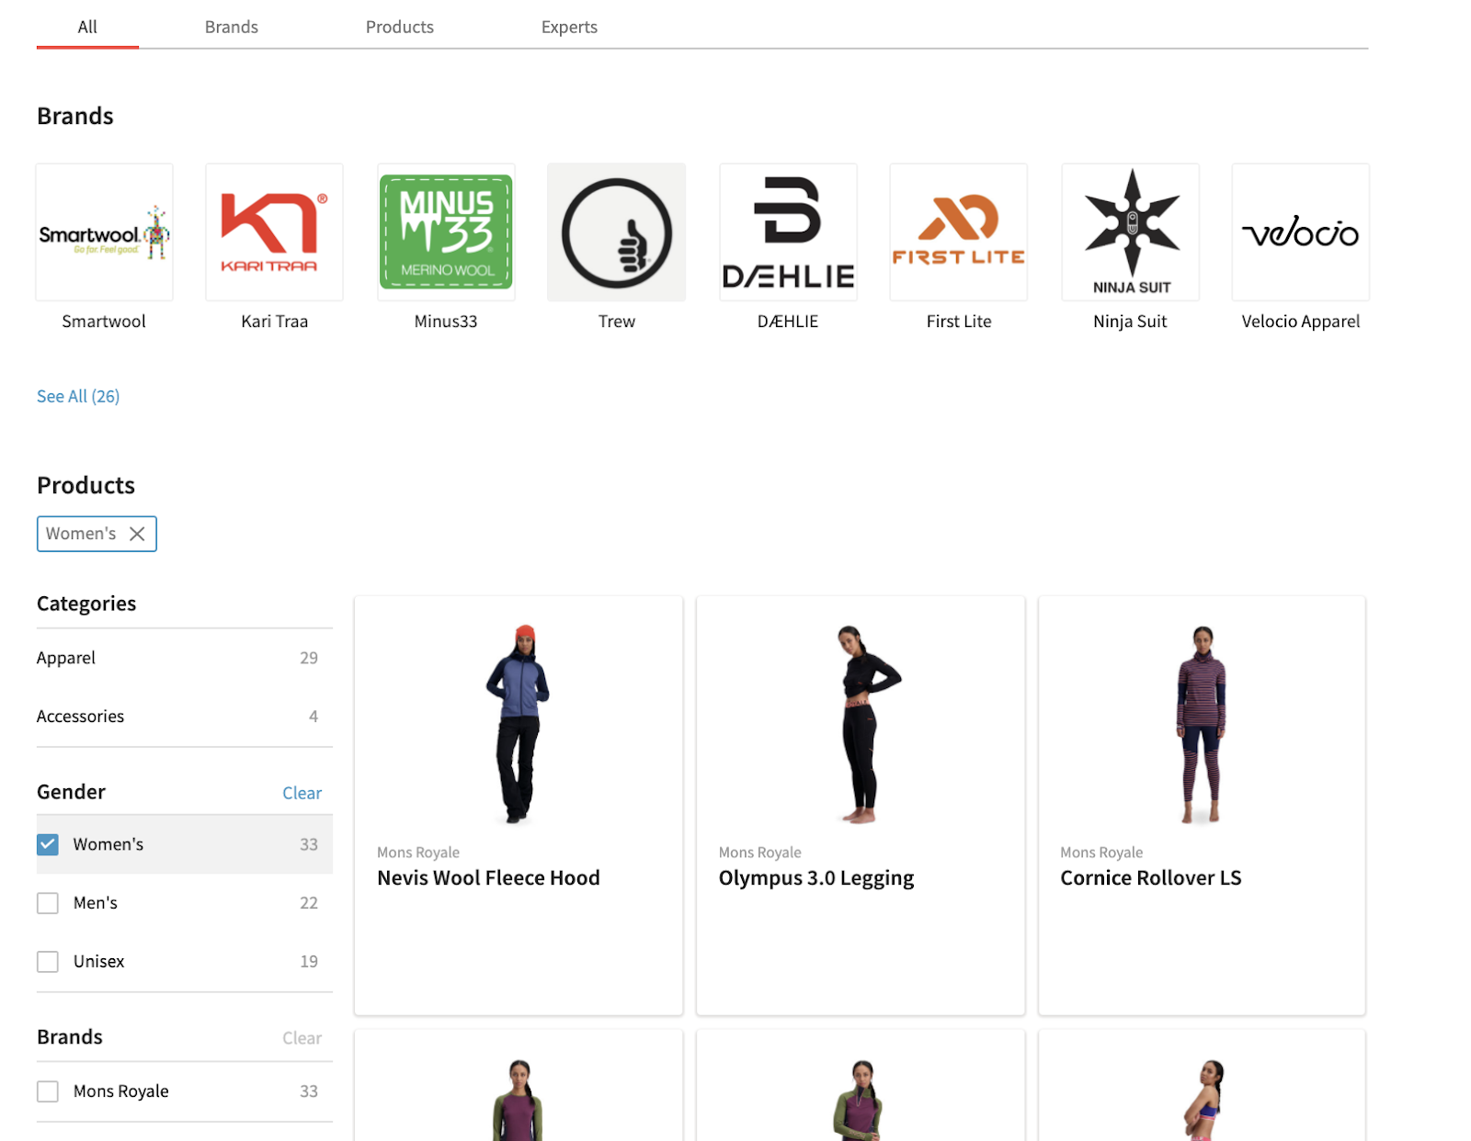Image resolution: width=1471 pixels, height=1141 pixels.
Task: Open the Trew thumbs-up logo
Action: (x=617, y=232)
